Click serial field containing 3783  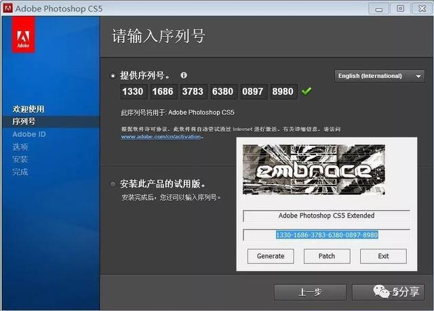pyautogui.click(x=193, y=91)
